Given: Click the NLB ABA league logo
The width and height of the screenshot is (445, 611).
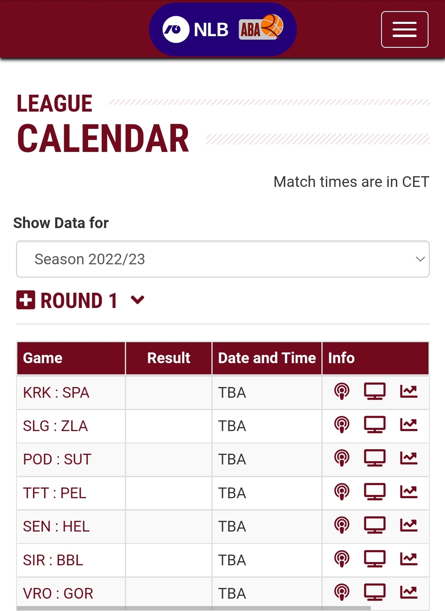Looking at the screenshot, I should [x=223, y=30].
